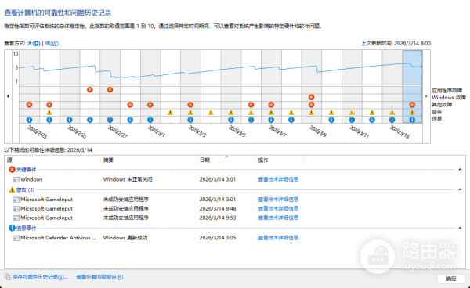Click the 信息事件 group heading text

click(26, 228)
